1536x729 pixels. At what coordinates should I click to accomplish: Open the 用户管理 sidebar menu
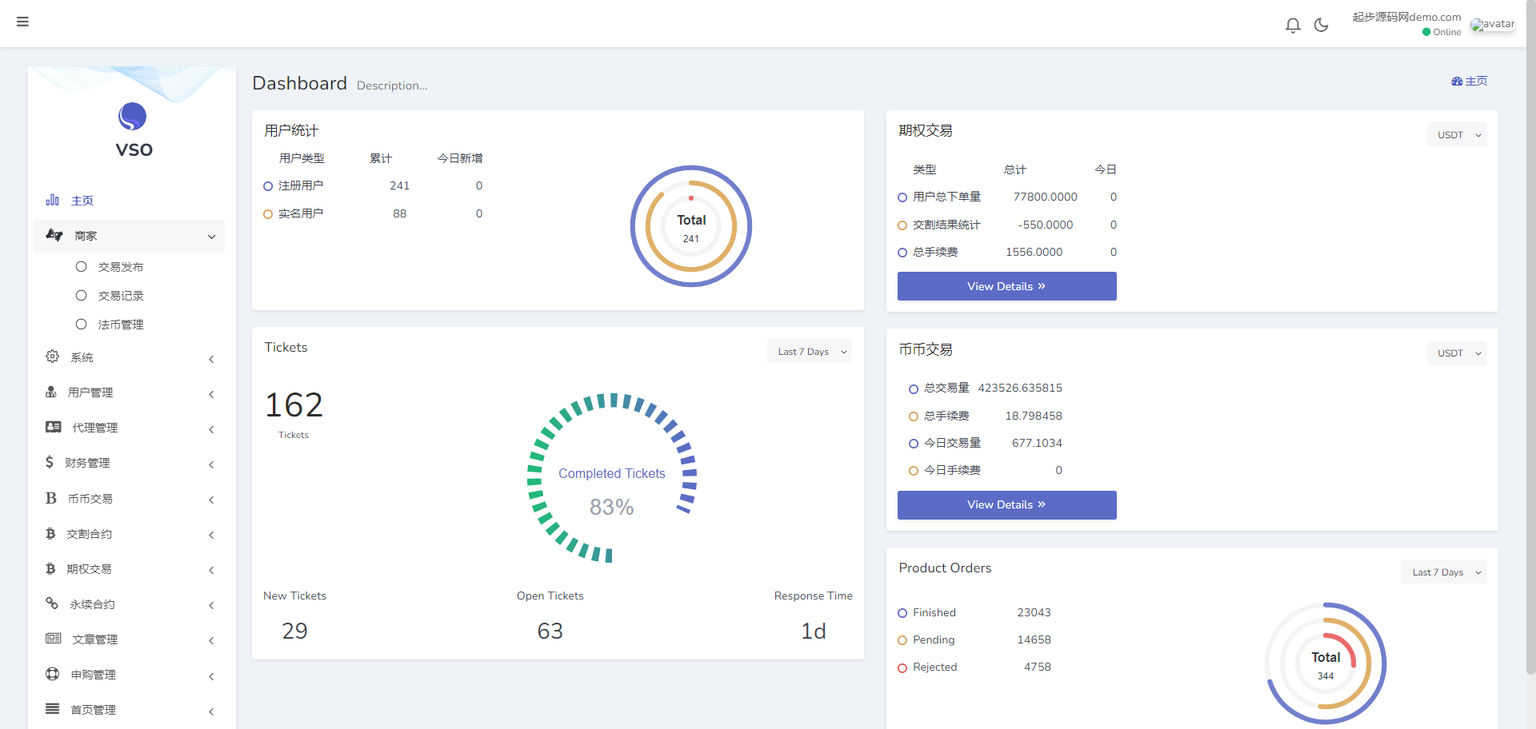click(90, 392)
